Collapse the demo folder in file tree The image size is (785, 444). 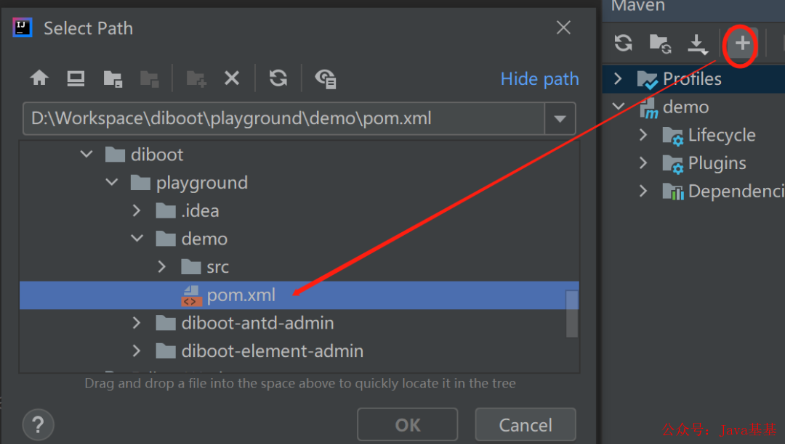(x=137, y=239)
